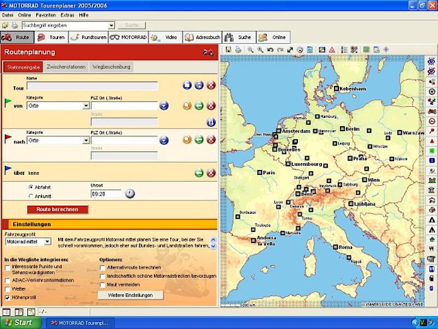Click the green grid icon in map toolbar

coord(366,50)
